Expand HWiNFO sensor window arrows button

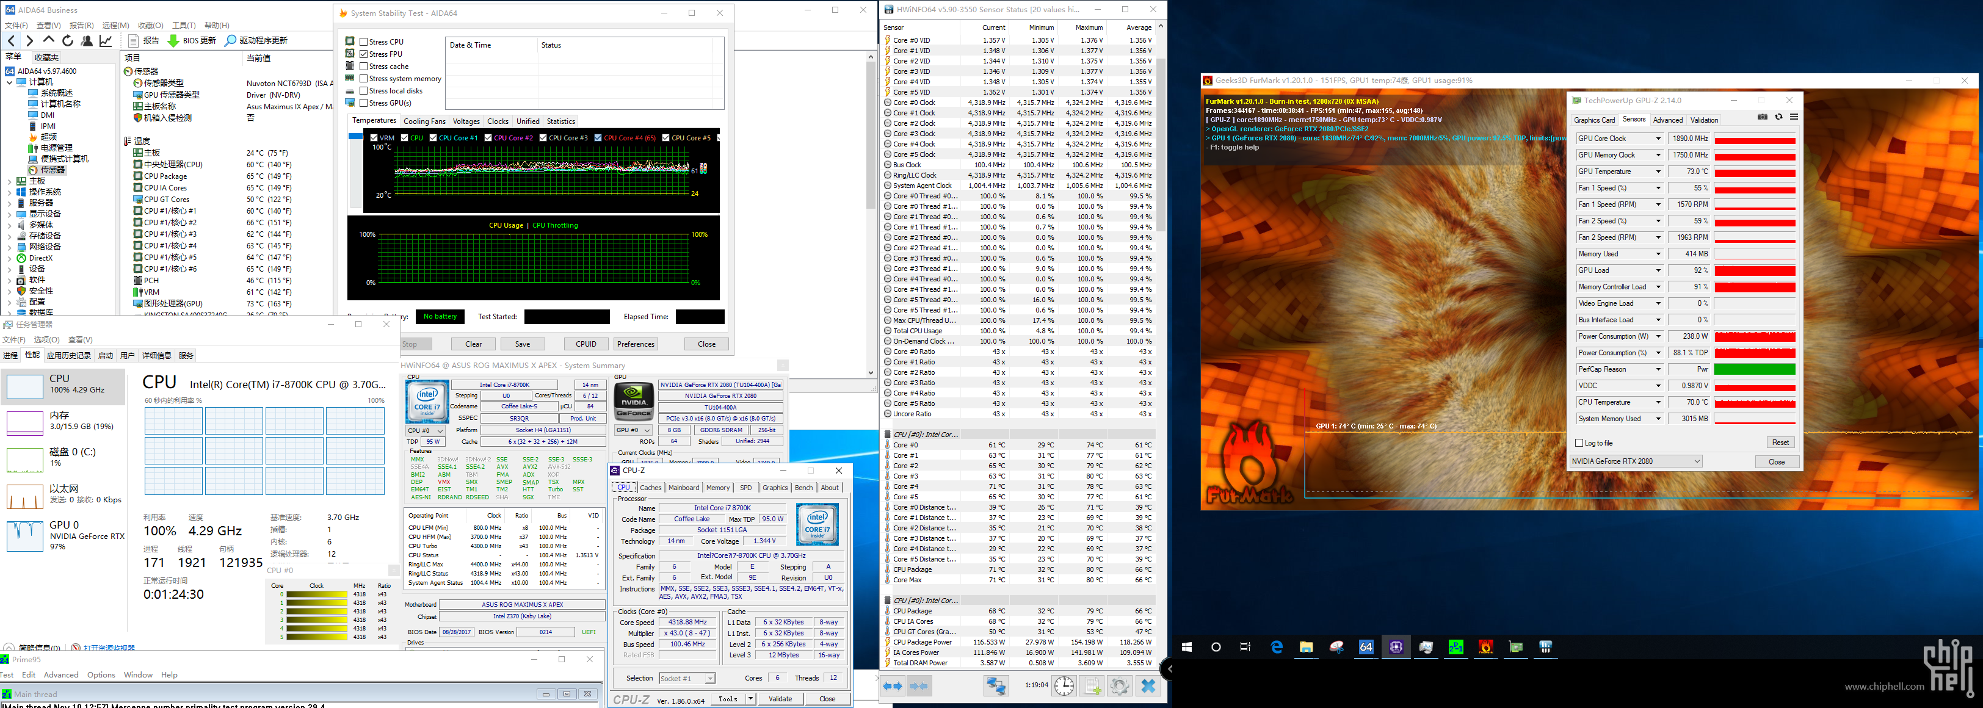click(x=892, y=685)
